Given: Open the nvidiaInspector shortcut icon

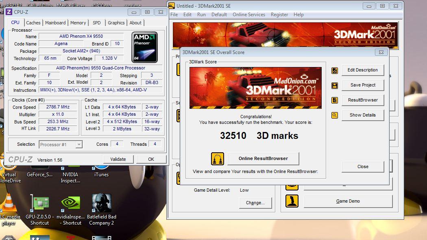Looking at the screenshot, I should (x=70, y=203).
